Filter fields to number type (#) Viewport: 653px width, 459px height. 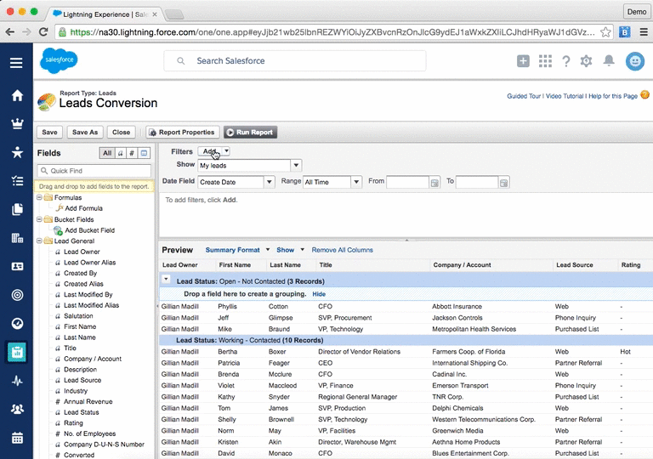132,153
